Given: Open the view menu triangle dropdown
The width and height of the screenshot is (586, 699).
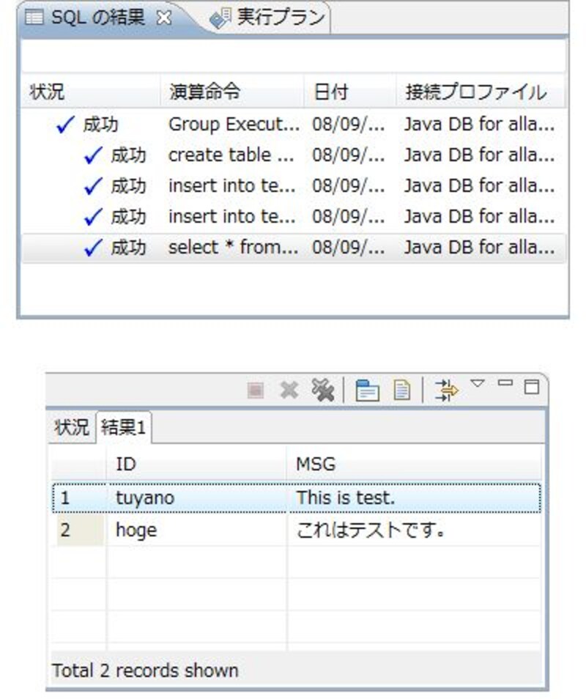Looking at the screenshot, I should pos(478,384).
